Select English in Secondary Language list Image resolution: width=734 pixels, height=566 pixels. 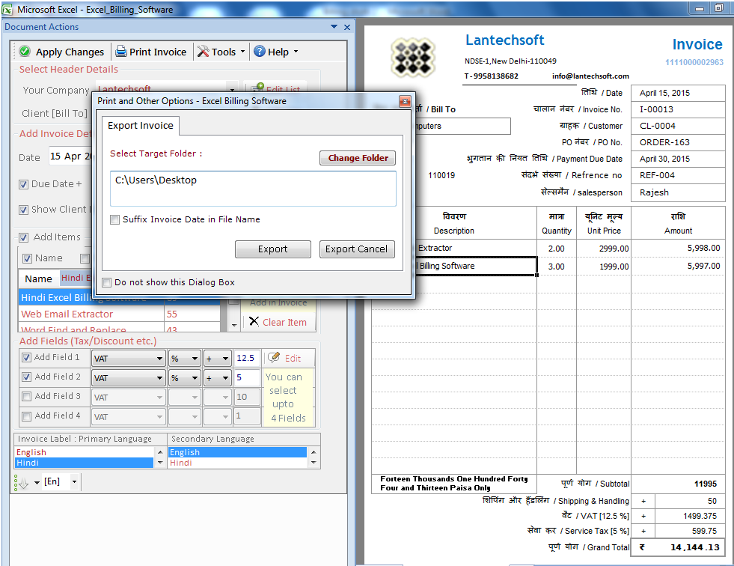(x=237, y=452)
